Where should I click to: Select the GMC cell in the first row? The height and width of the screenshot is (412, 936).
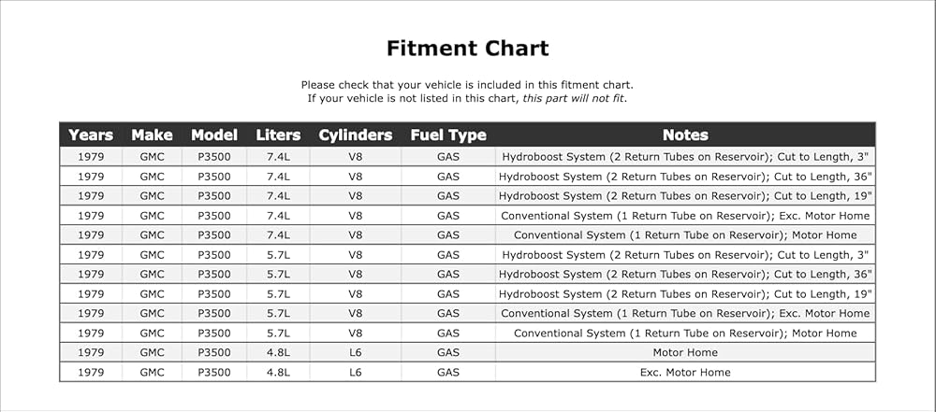[152, 157]
